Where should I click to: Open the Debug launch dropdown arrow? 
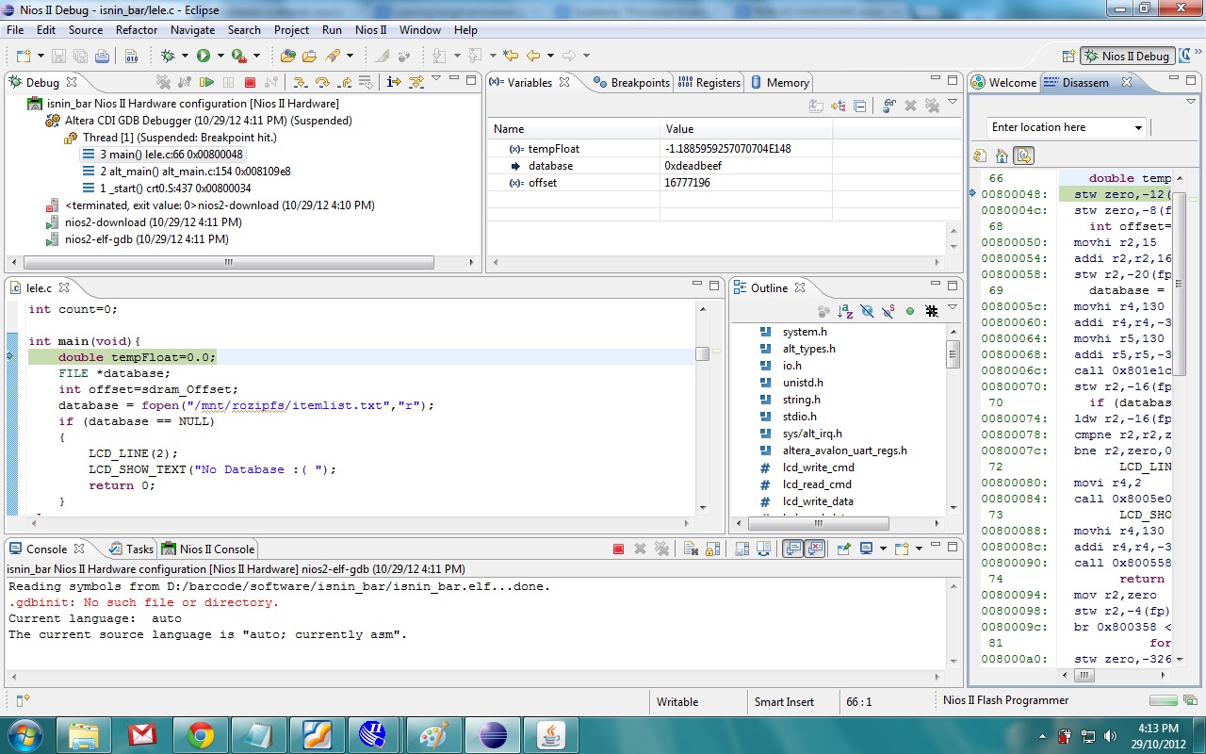pos(185,57)
